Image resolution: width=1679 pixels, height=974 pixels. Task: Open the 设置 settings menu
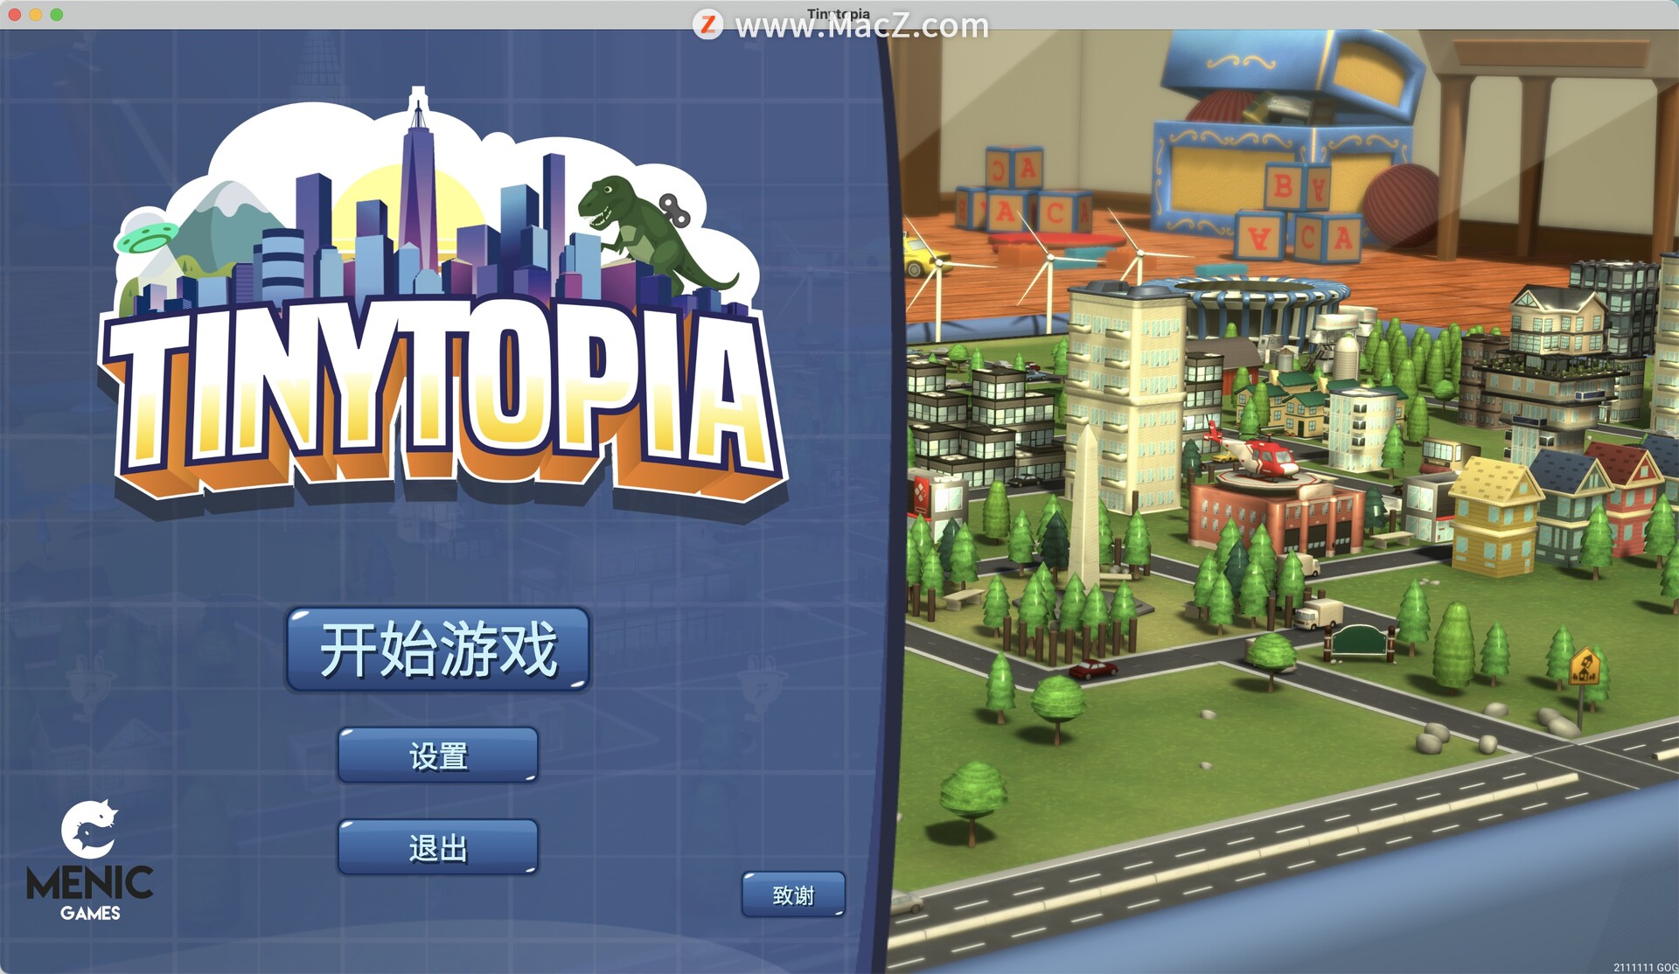(x=438, y=755)
